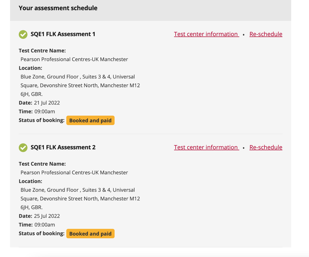Click Assessment 2's Booked and paid badge
Image resolution: width=309 pixels, height=257 pixels.
tap(90, 234)
